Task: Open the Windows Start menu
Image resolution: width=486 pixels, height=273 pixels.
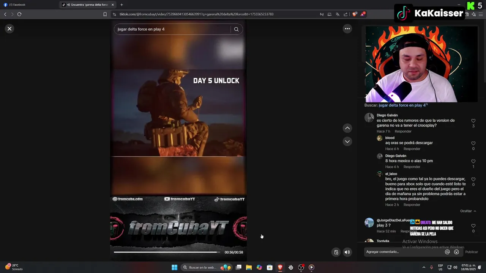Action: (x=174, y=267)
